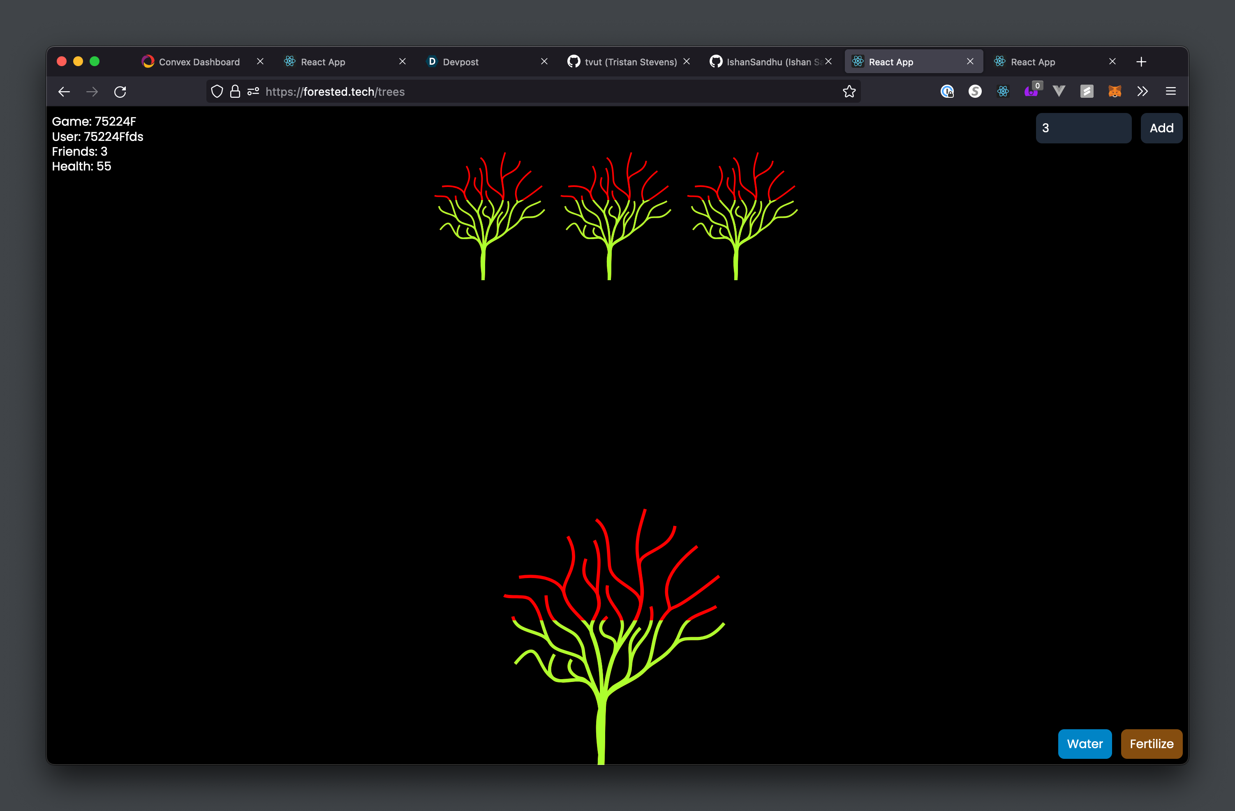Close the tvut (Tristan Stevens) tab

click(687, 61)
